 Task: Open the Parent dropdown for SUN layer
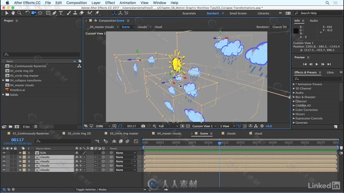(126, 153)
